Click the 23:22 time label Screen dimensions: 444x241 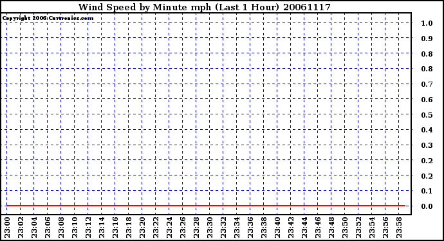[x=156, y=228]
